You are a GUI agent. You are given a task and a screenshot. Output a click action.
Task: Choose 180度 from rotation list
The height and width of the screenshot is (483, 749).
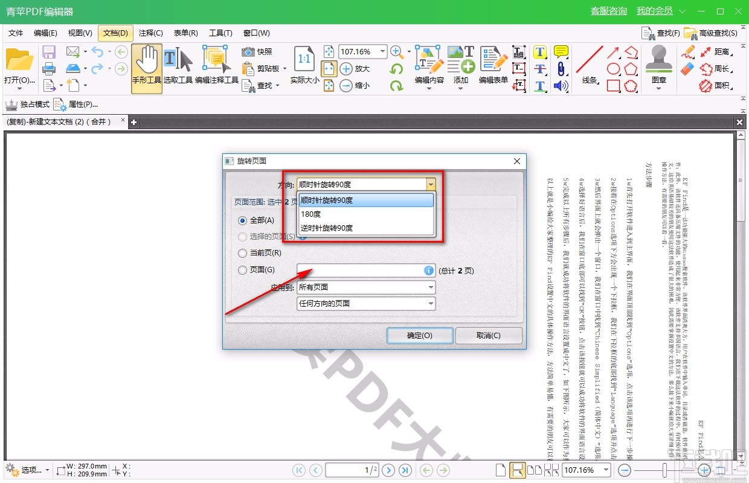366,214
